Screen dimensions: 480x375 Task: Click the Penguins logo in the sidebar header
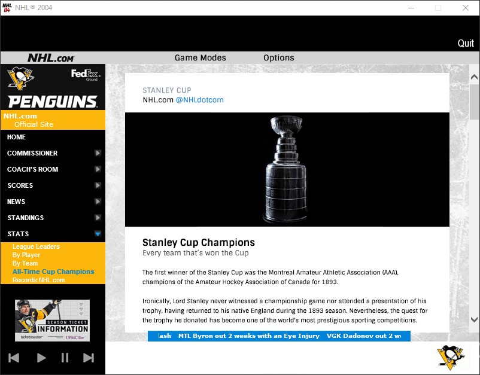pyautogui.click(x=20, y=78)
